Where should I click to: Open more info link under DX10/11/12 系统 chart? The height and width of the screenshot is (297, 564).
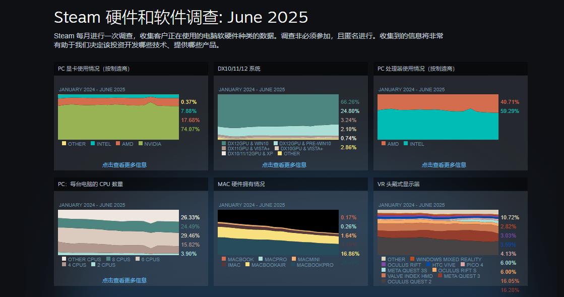coord(284,165)
